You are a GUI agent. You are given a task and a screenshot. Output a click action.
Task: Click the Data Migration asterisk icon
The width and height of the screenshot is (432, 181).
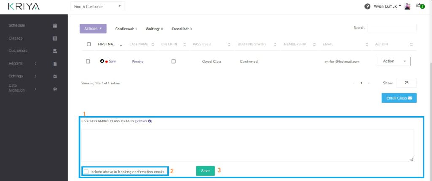tap(55, 89)
